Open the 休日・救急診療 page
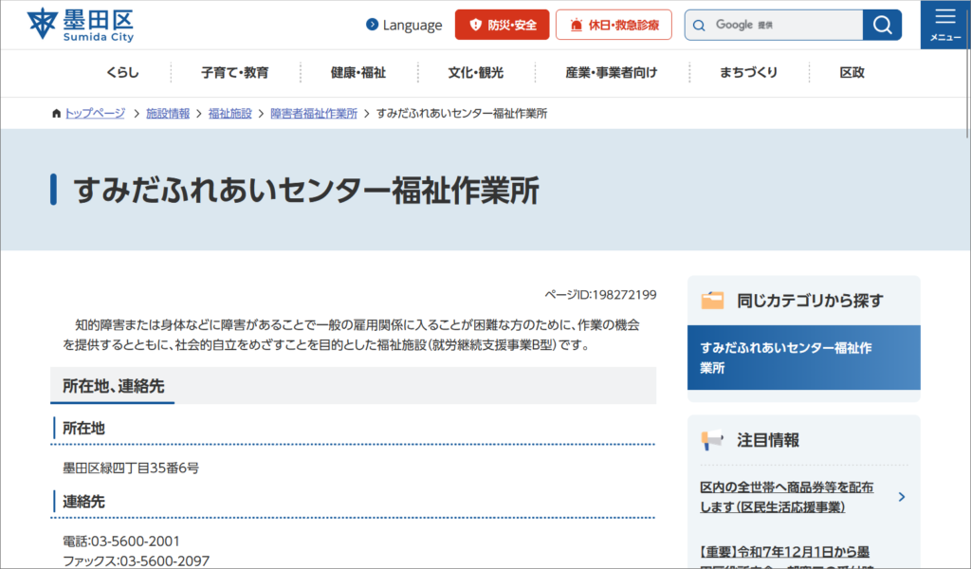 [614, 25]
